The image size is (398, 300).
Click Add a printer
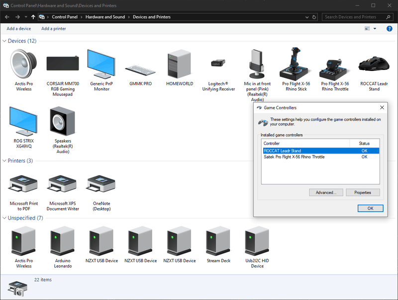pos(54,29)
